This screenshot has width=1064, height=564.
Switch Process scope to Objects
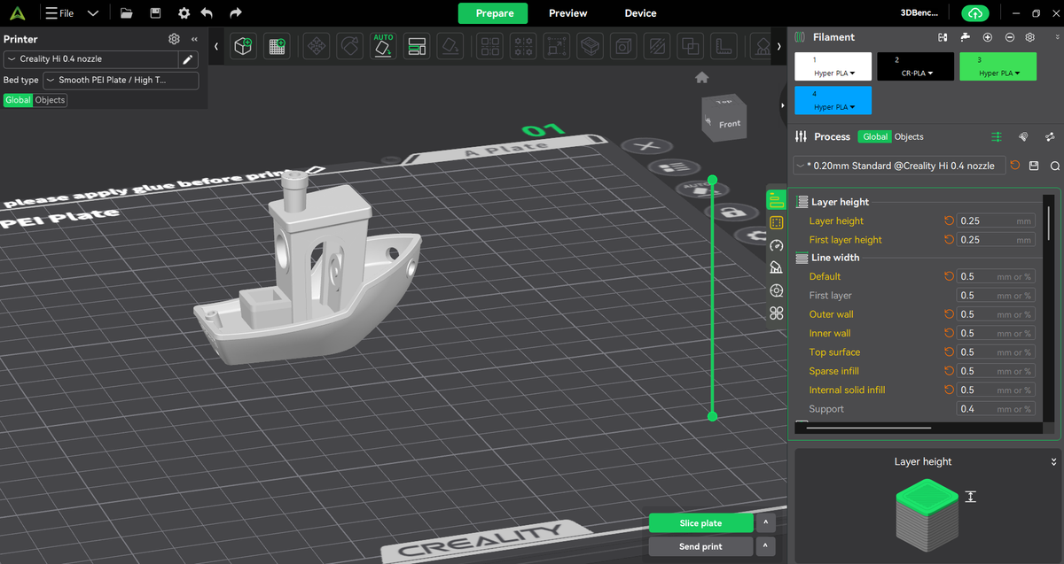pyautogui.click(x=909, y=136)
